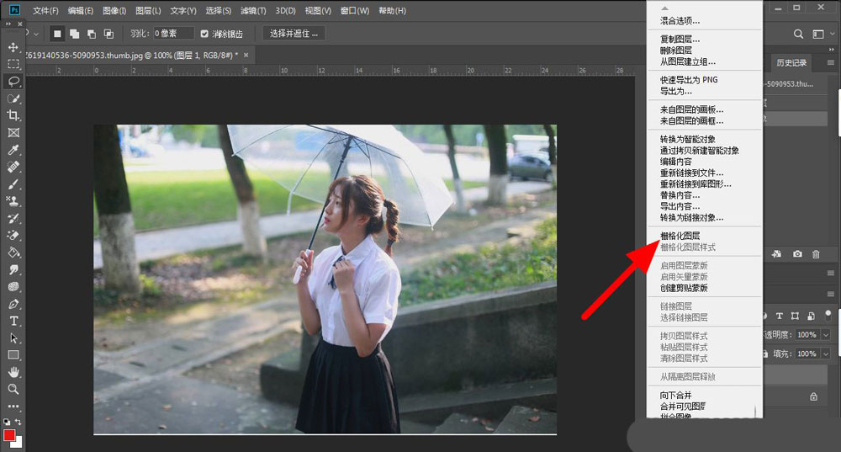The image size is (841, 452).
Task: Choose 复制图层... from context menu
Action: click(680, 40)
